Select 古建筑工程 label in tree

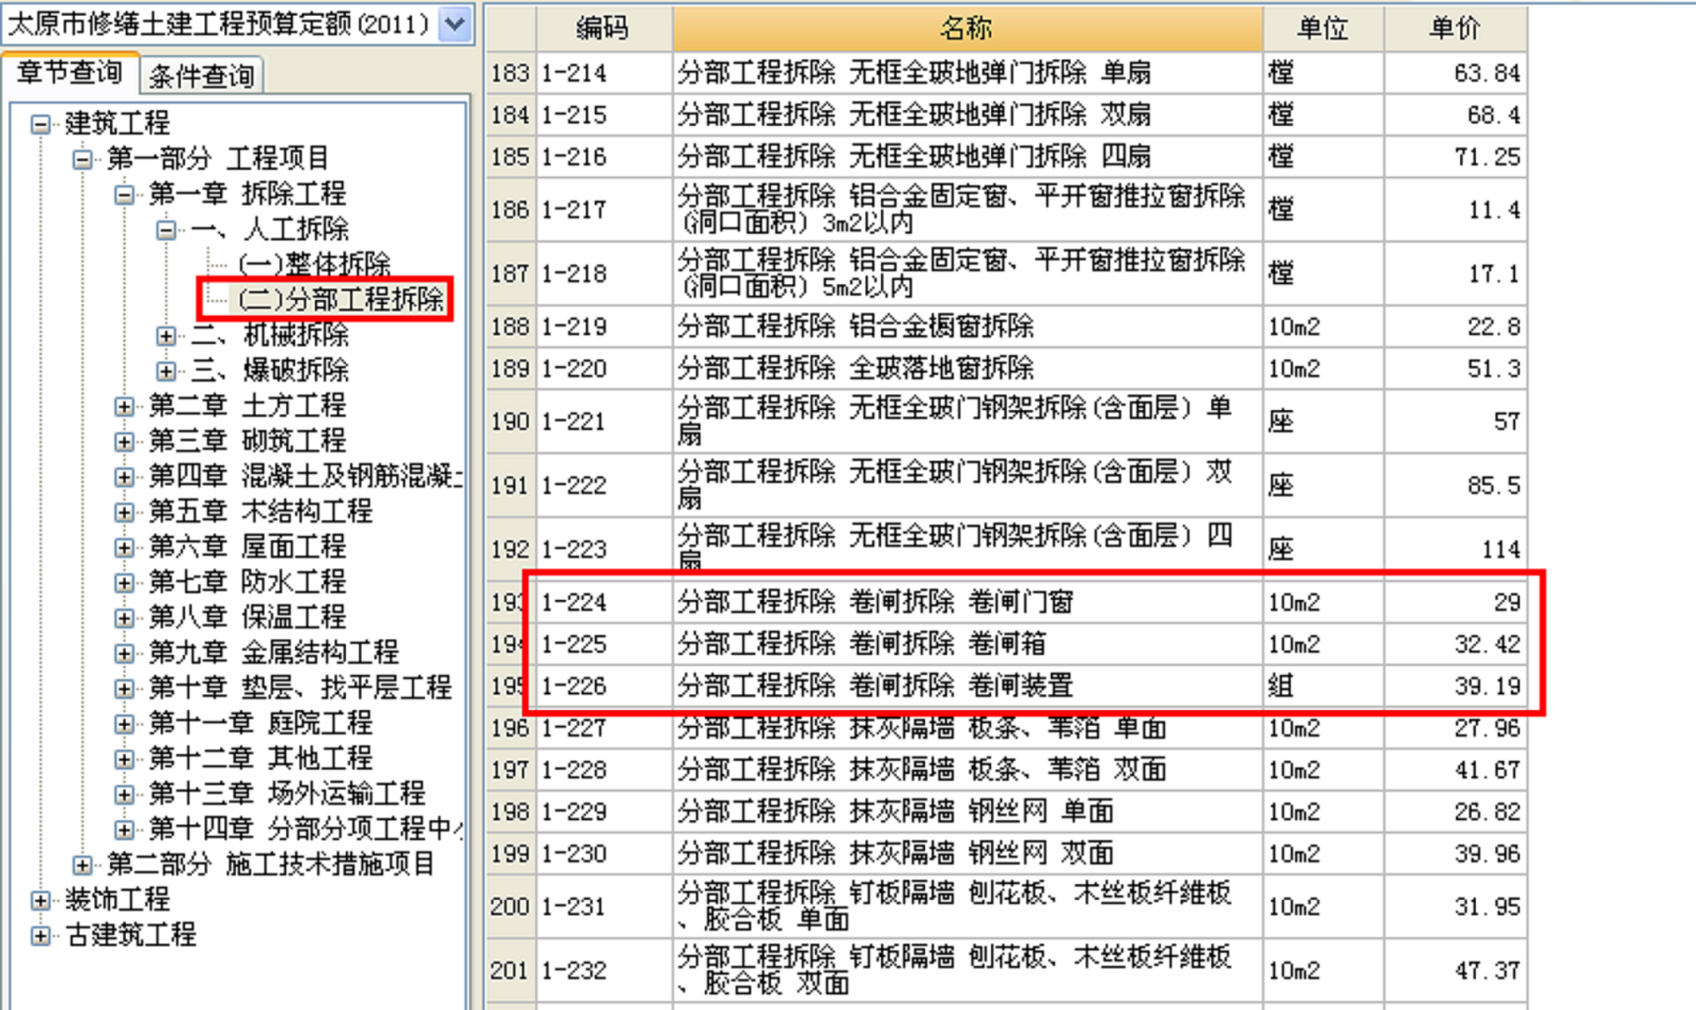click(x=131, y=934)
